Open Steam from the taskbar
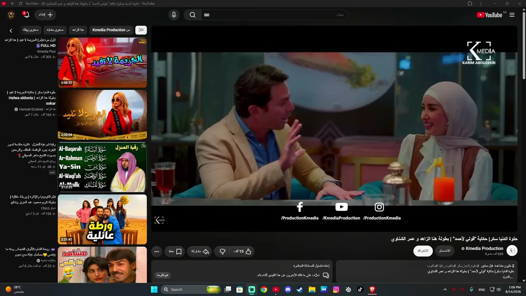Screen dimensions: 526x296 pos(300,289)
